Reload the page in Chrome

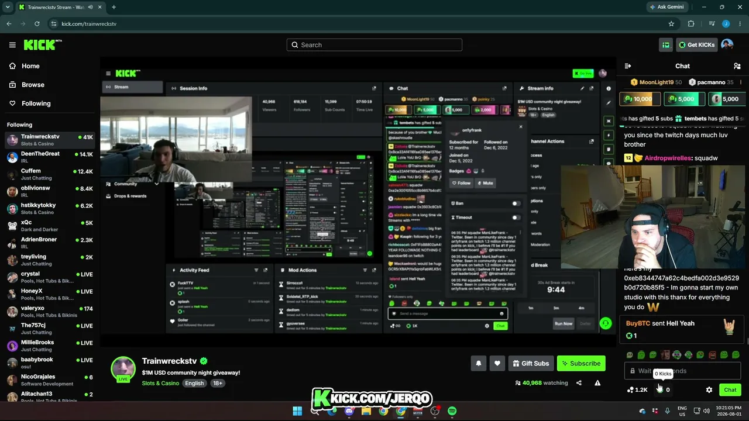click(x=37, y=24)
